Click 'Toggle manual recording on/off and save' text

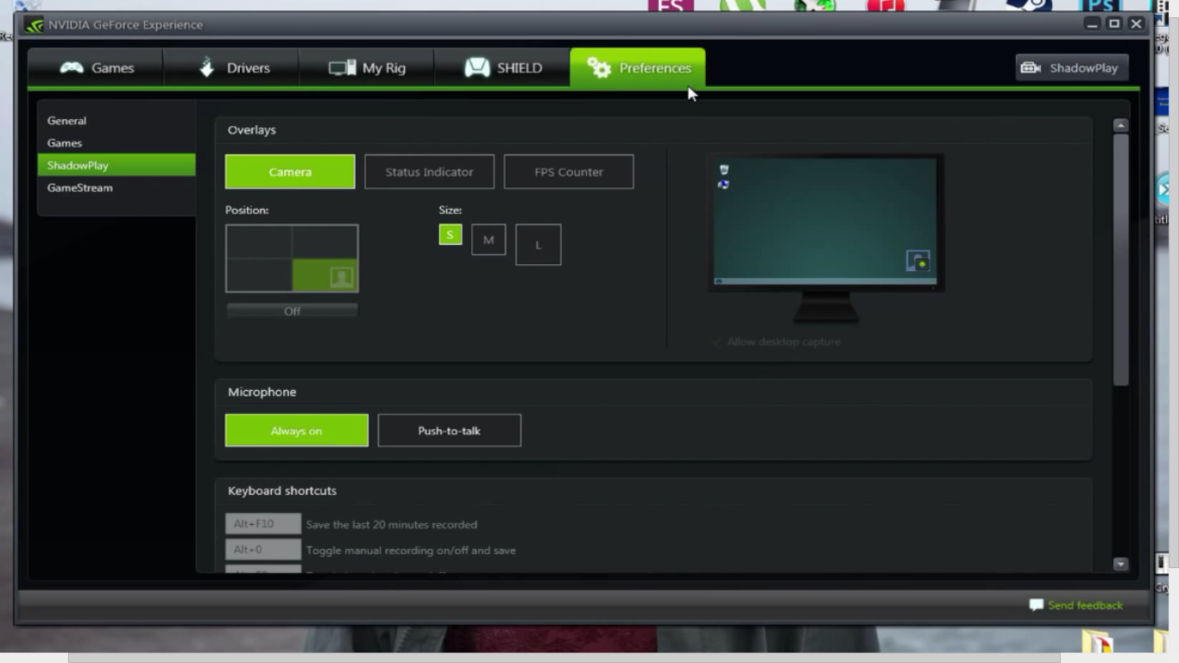point(411,551)
